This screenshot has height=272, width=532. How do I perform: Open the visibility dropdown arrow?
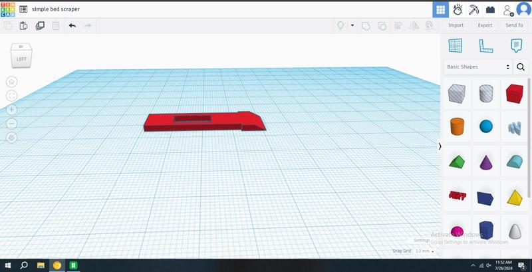pyautogui.click(x=352, y=25)
